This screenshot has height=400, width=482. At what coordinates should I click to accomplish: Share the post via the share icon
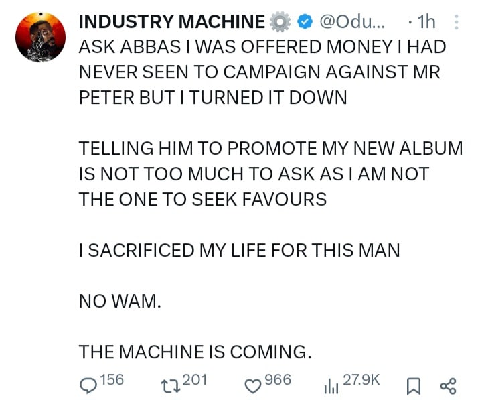click(448, 385)
